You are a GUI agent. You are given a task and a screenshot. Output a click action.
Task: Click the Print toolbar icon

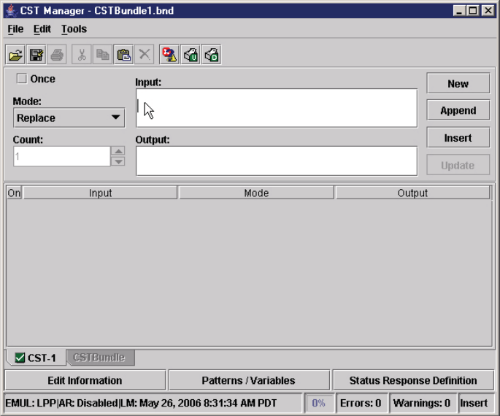57,55
